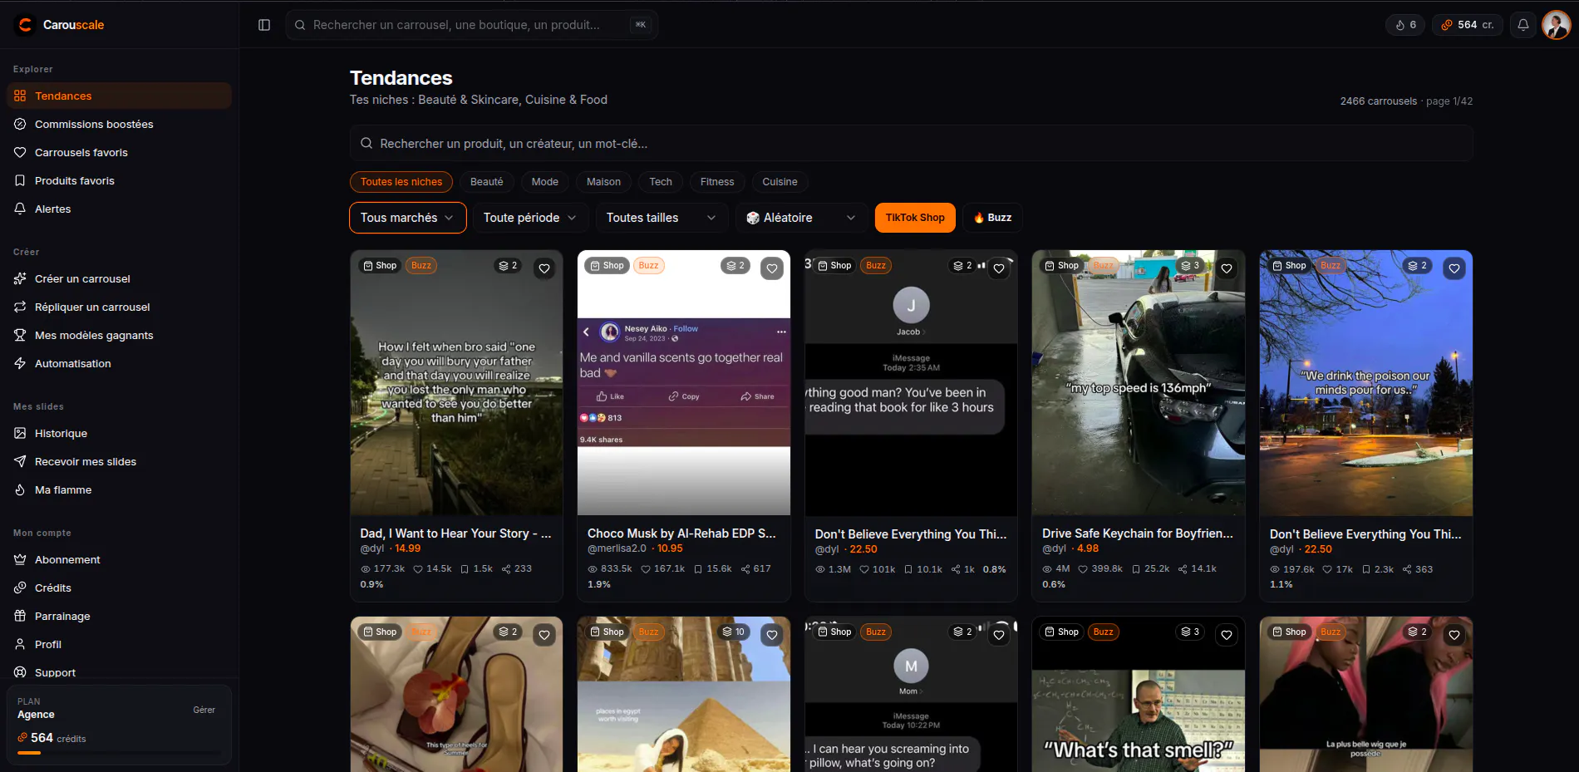1579x772 pixels.
Task: Open Créer un carrousel
Action: click(x=119, y=278)
